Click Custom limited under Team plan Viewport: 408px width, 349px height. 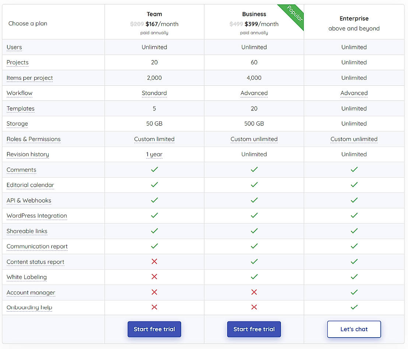pos(154,139)
